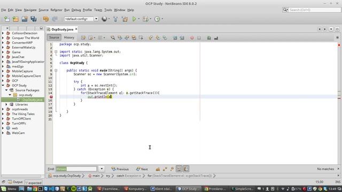Switch to SimpleScre... taskbar window
Image resolution: width=342 pixels, height=192 pixels.
click(x=242, y=189)
